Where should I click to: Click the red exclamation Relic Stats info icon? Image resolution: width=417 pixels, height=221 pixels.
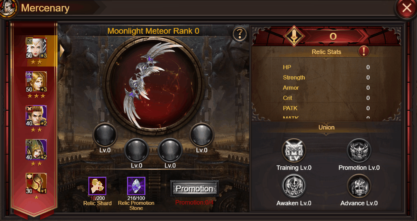[364, 51]
